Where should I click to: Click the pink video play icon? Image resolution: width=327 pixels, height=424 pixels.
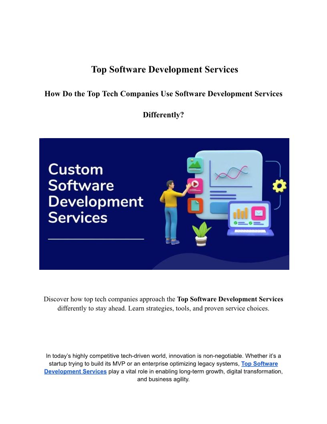(195, 184)
